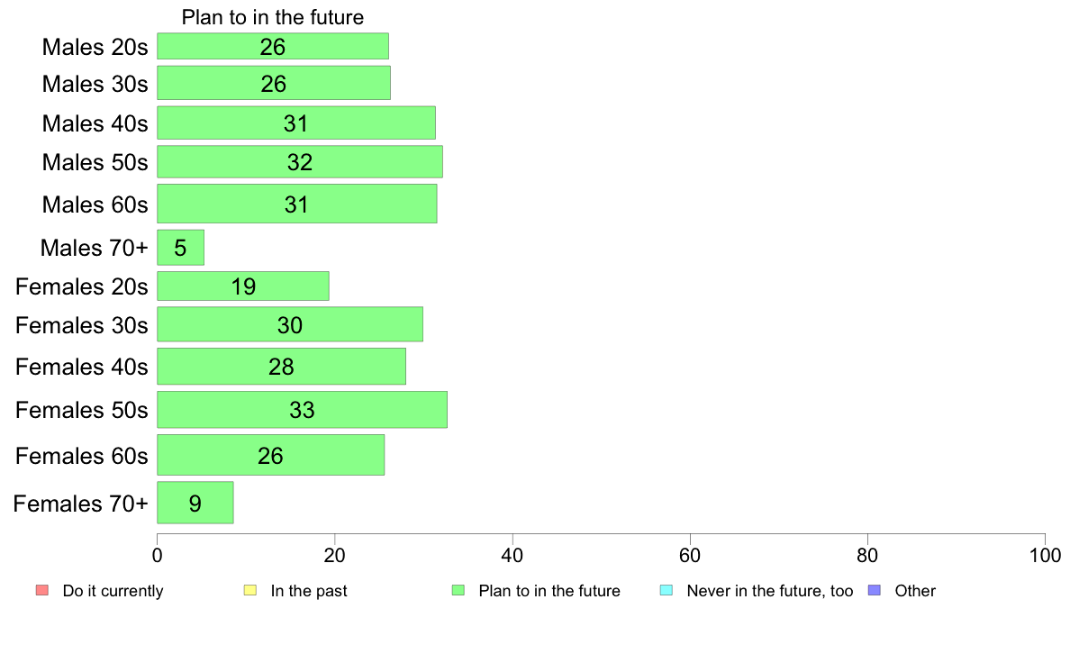Image resolution: width=1070 pixels, height=663 pixels.
Task: Click the 40 tick label on axis
Action: point(512,556)
